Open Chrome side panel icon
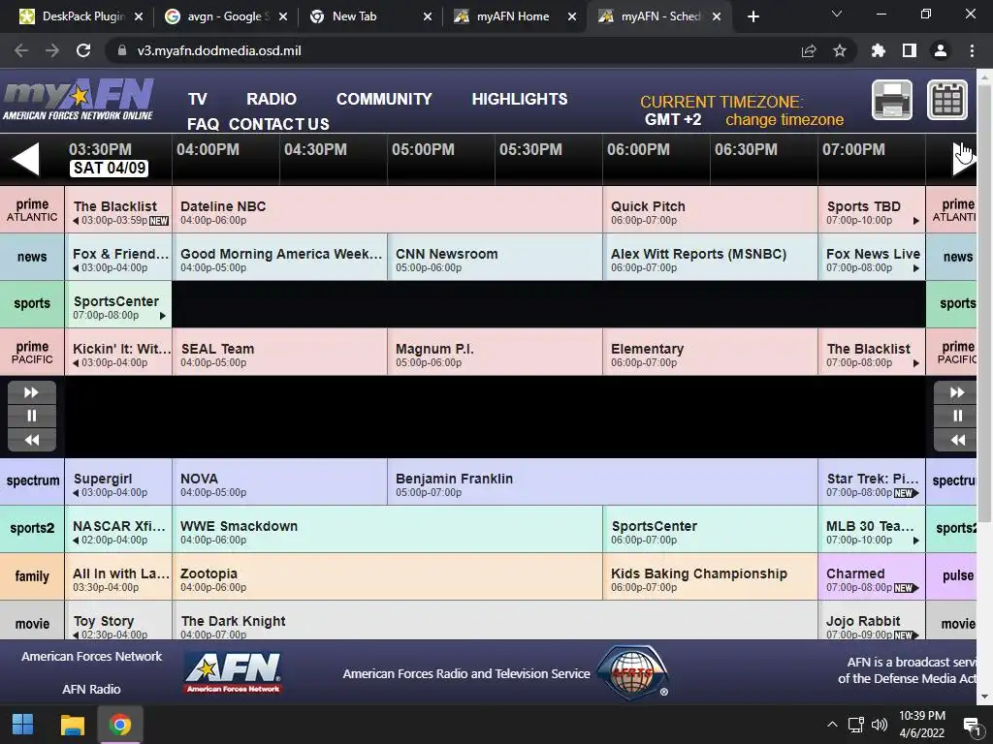 (x=910, y=50)
